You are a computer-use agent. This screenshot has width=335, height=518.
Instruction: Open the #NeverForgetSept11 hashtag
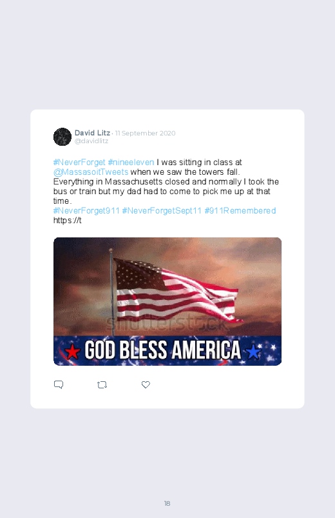coord(162,211)
